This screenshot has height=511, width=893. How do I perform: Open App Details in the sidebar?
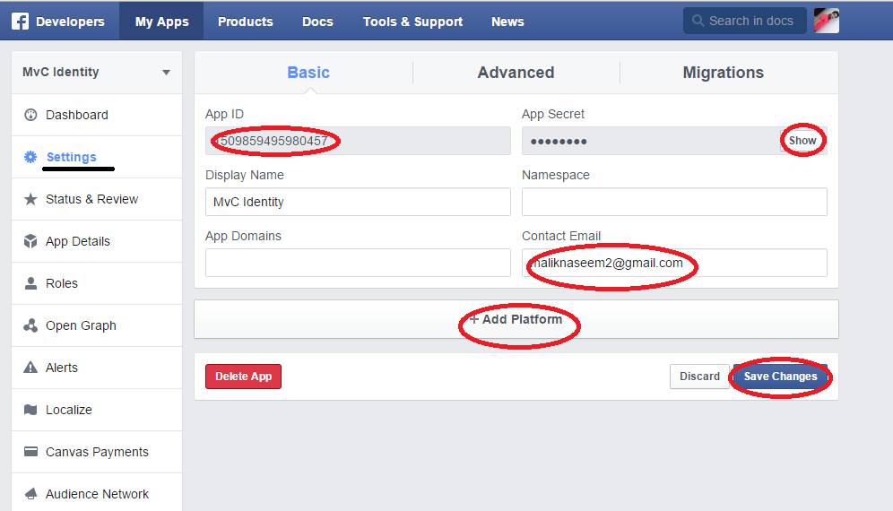pos(97,241)
